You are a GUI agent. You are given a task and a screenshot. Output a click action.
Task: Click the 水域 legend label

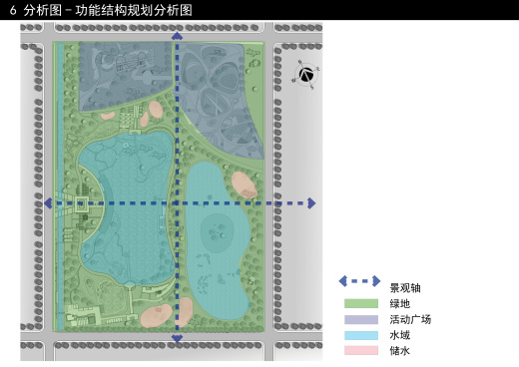pos(400,335)
